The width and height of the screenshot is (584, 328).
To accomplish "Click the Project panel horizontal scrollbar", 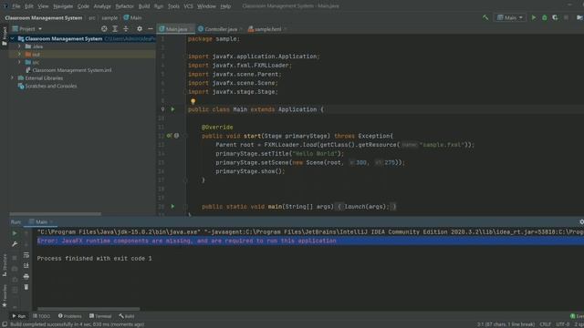I will pyautogui.click(x=55, y=214).
